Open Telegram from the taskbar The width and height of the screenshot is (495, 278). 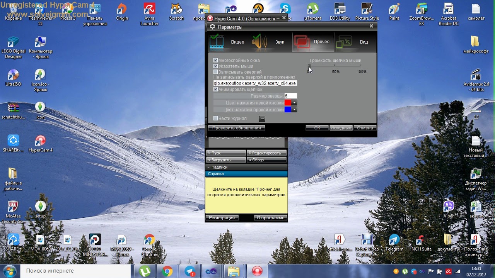[x=189, y=271]
